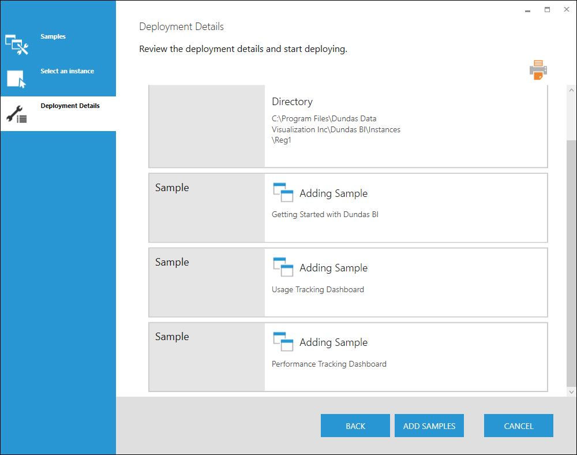This screenshot has height=455, width=577.
Task: Click the Getting Started with Dundas BI sample icon
Action: point(283,192)
